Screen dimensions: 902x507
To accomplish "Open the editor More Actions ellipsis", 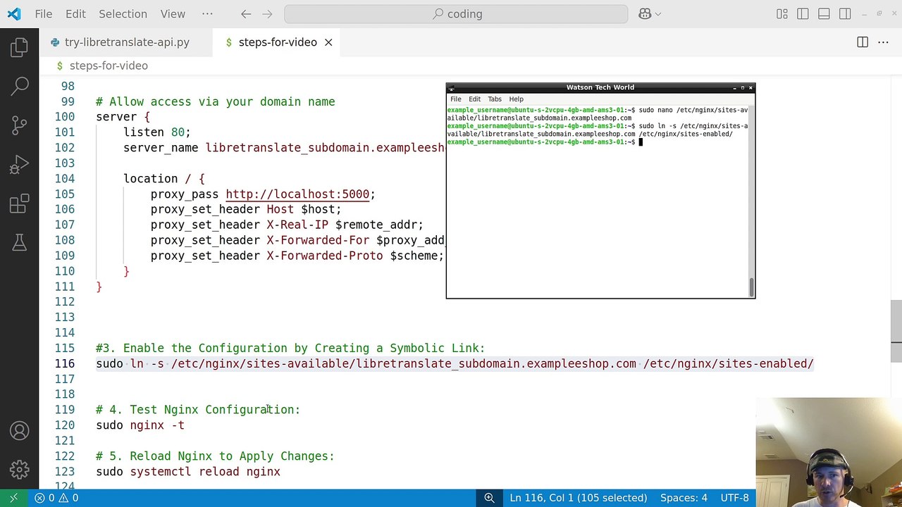I will tap(883, 42).
